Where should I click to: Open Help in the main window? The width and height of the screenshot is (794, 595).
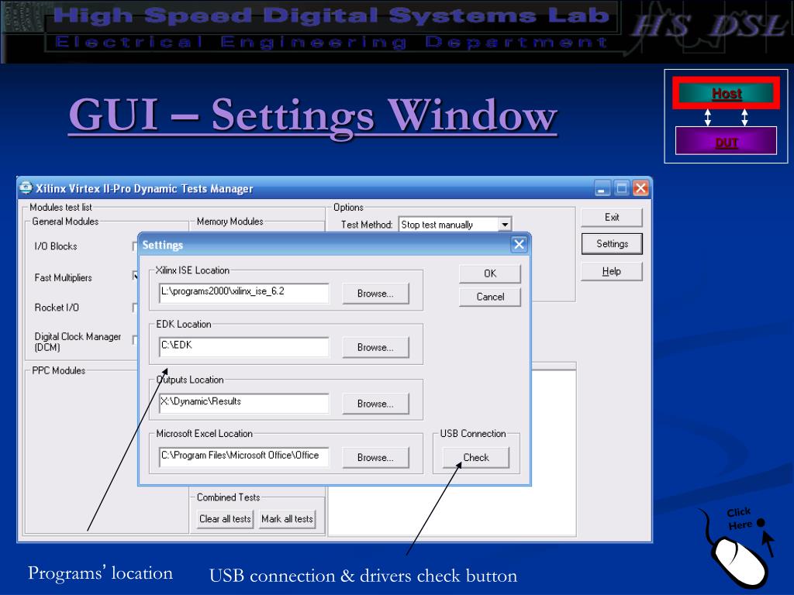pyautogui.click(x=612, y=271)
